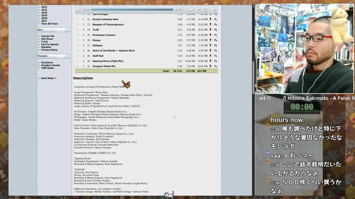The width and height of the screenshot is (355, 199).
Task: Play arrow beside Dawn of Léa Monde
Action: click(x=78, y=51)
